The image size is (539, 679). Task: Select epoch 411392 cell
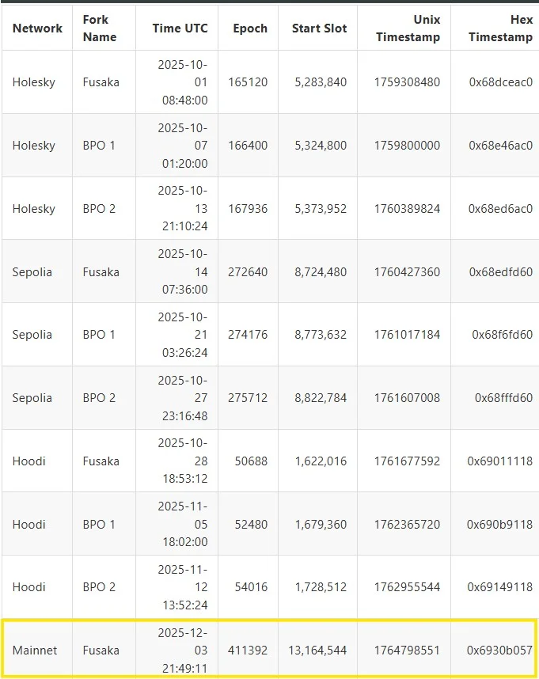click(248, 650)
